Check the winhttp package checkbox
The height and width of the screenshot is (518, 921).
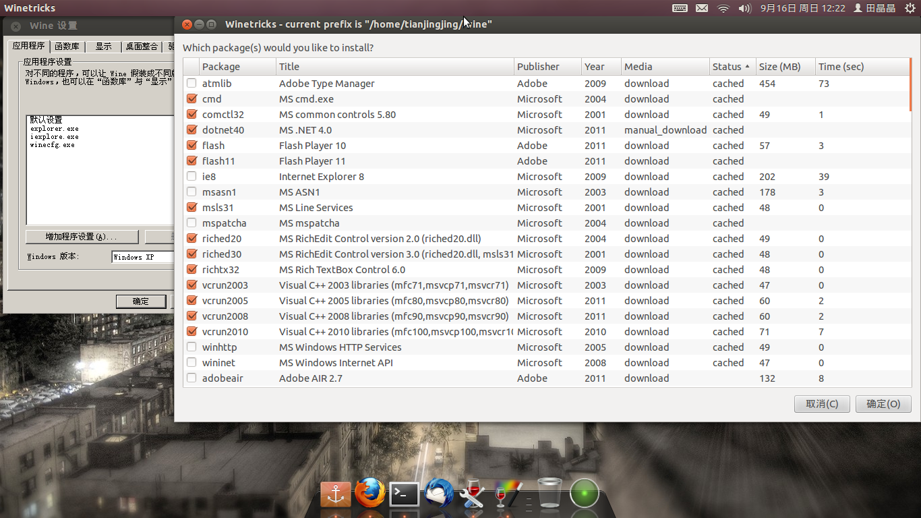coord(191,347)
